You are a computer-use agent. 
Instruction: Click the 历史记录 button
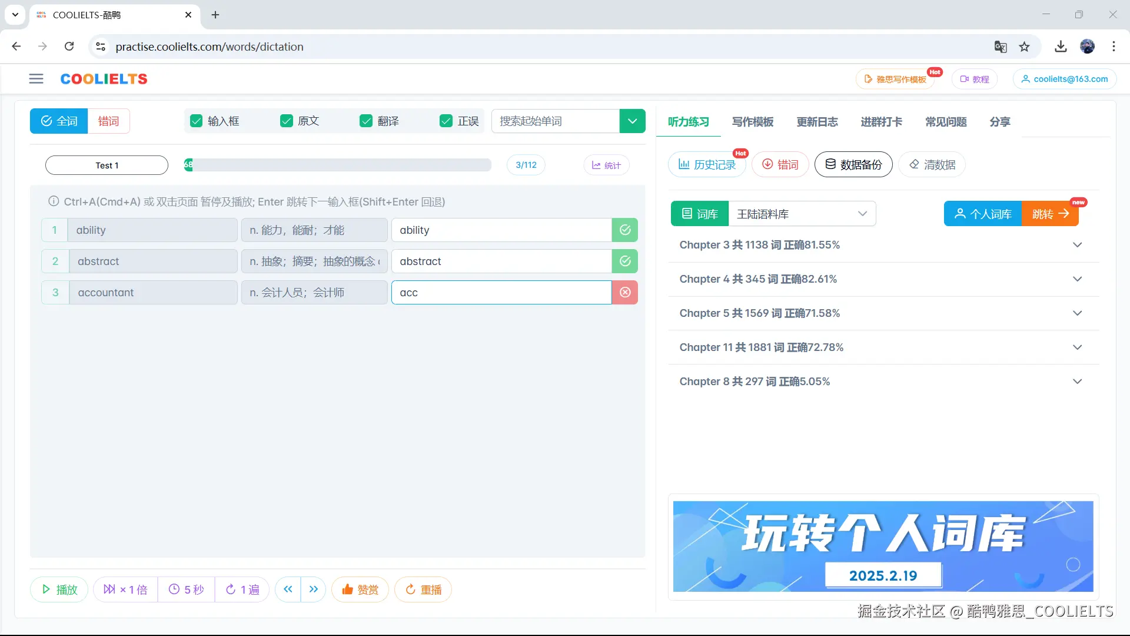707,165
